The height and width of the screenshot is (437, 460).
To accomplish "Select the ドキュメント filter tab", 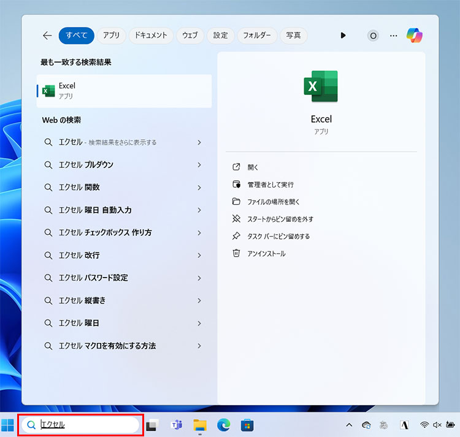I will click(151, 36).
